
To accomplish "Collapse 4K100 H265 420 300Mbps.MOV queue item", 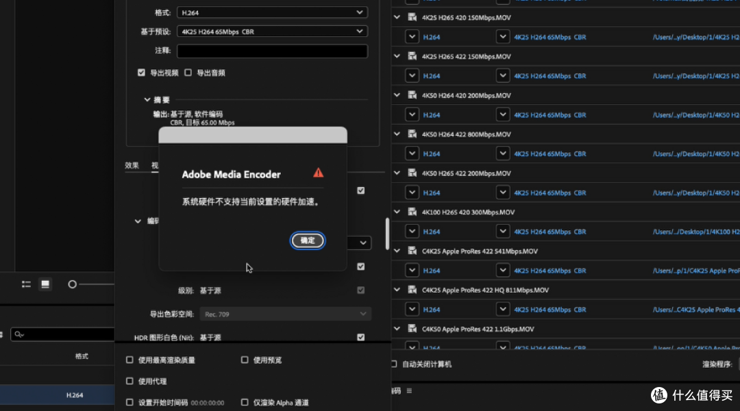I will [x=397, y=212].
